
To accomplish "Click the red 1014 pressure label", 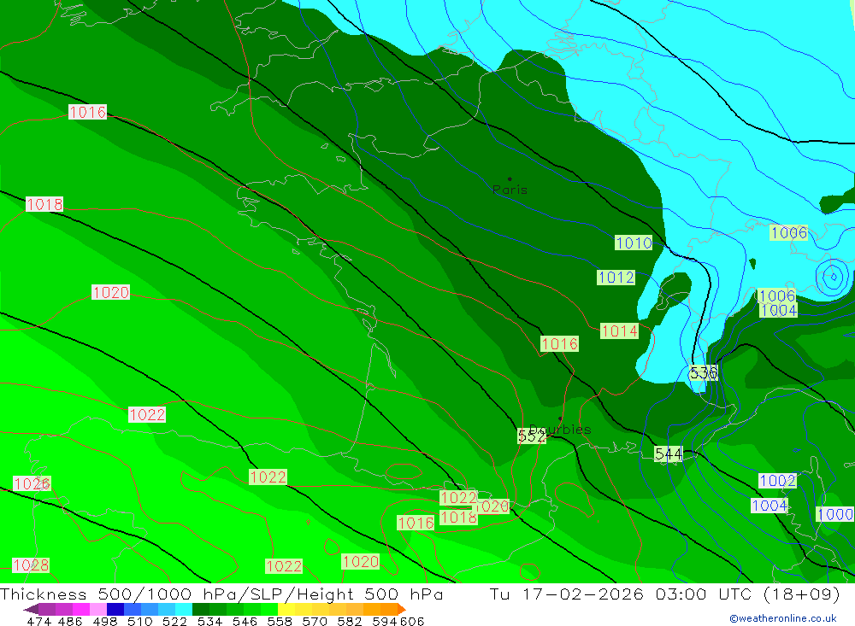I will [x=619, y=331].
